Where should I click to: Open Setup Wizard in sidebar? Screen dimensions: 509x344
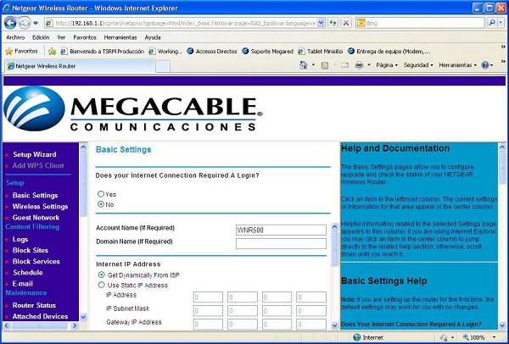pos(35,155)
